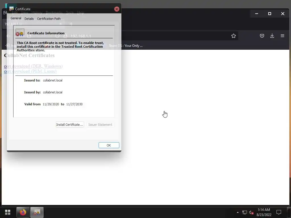Viewport: 291px width, 218px height.
Task: Click the Certificate taskbar icon
Action: 37,212
